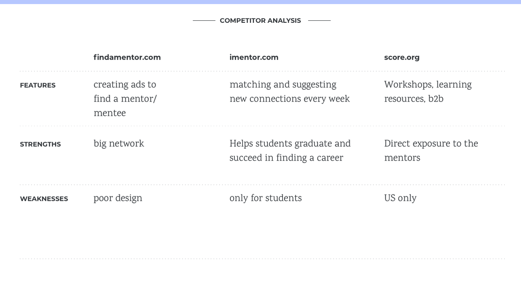Open the score.org column header
The width and height of the screenshot is (521, 293).
(x=402, y=57)
